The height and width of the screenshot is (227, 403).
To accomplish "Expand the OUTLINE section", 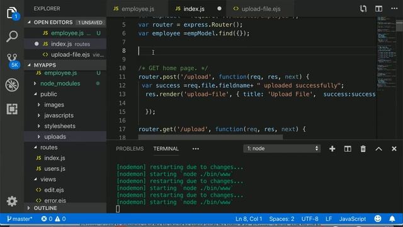I will point(65,208).
